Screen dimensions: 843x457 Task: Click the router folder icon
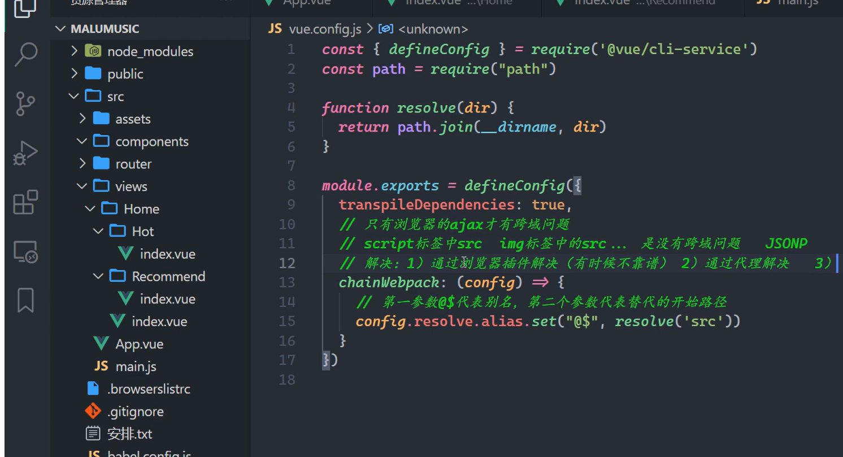tap(101, 163)
